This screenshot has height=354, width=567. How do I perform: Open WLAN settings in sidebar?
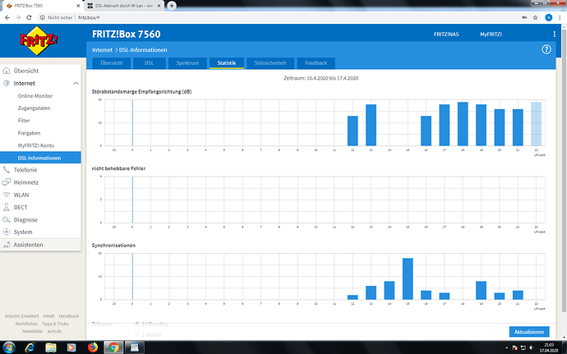click(x=21, y=195)
